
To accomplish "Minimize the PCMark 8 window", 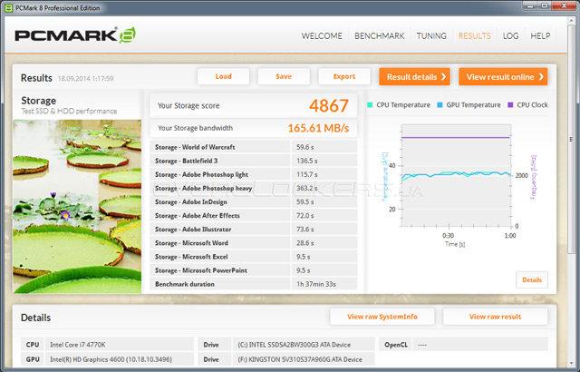I will 532,5.
